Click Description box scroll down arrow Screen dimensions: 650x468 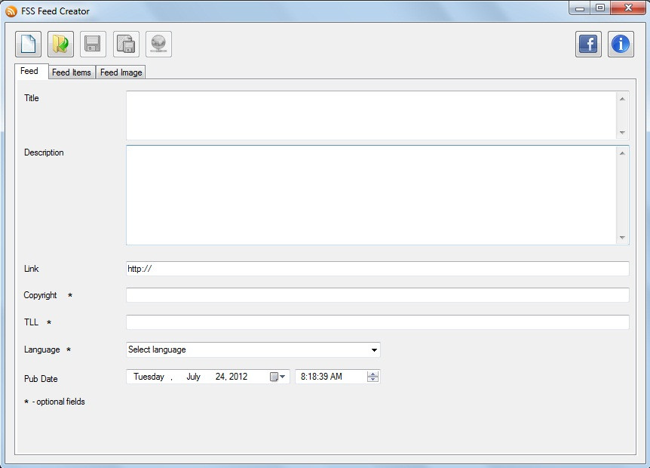(622, 237)
